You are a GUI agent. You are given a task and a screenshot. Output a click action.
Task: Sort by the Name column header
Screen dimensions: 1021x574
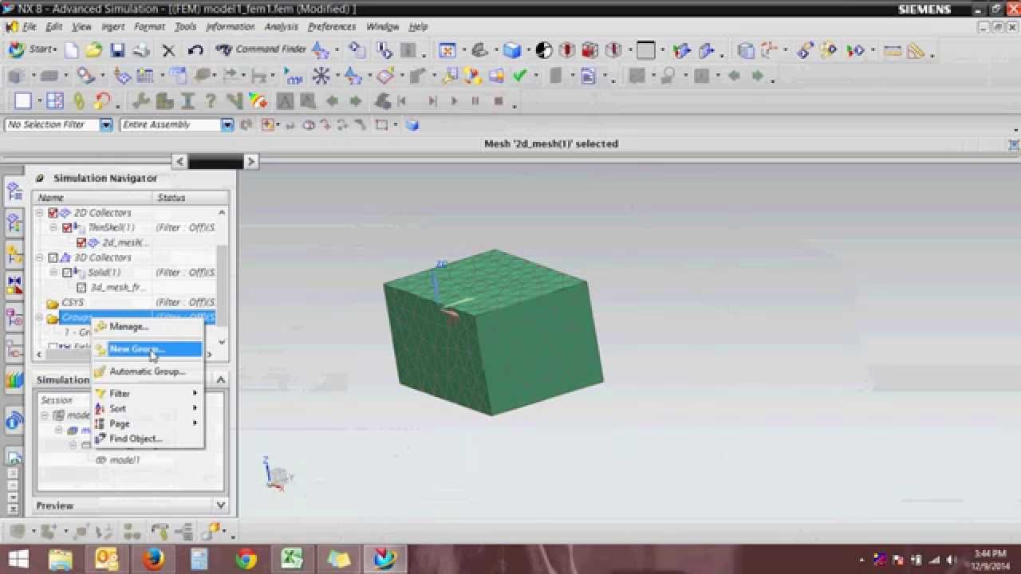pyautogui.click(x=93, y=197)
